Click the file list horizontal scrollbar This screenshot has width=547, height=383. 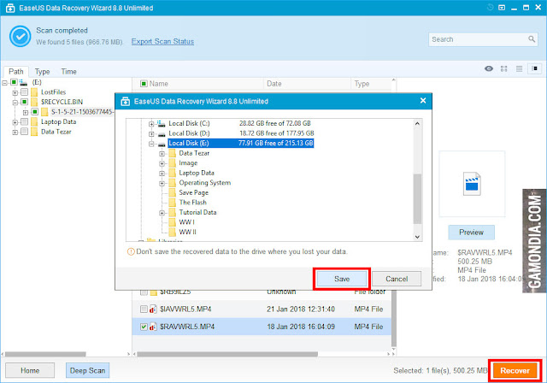click(227, 354)
